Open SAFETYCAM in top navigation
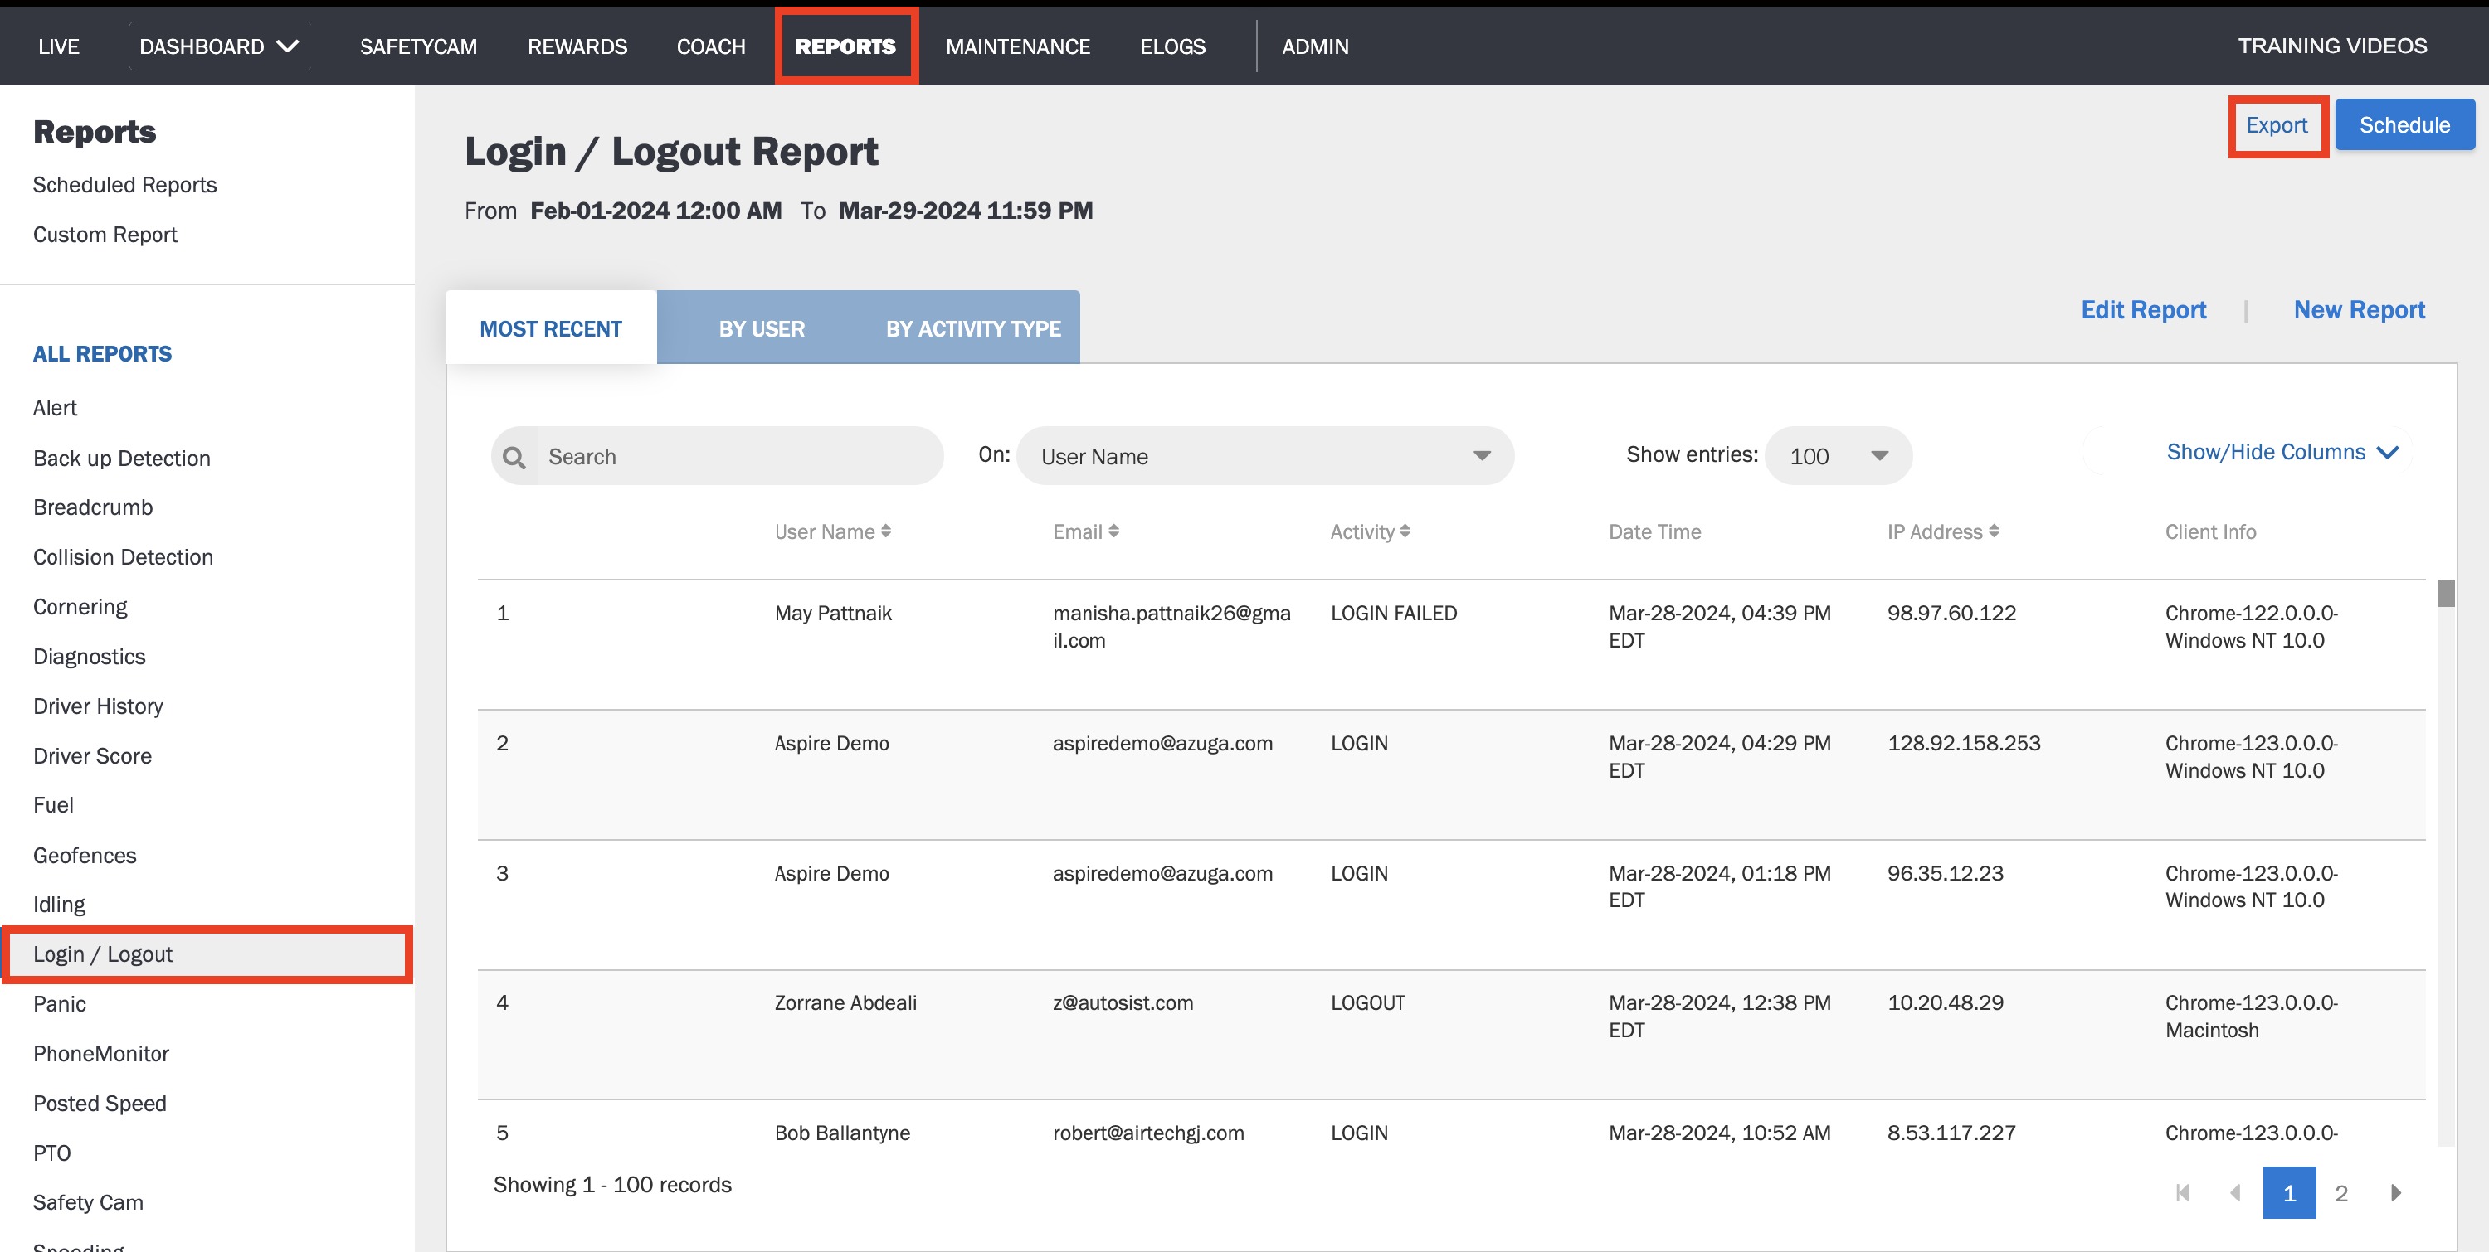This screenshot has height=1252, width=2489. click(418, 46)
